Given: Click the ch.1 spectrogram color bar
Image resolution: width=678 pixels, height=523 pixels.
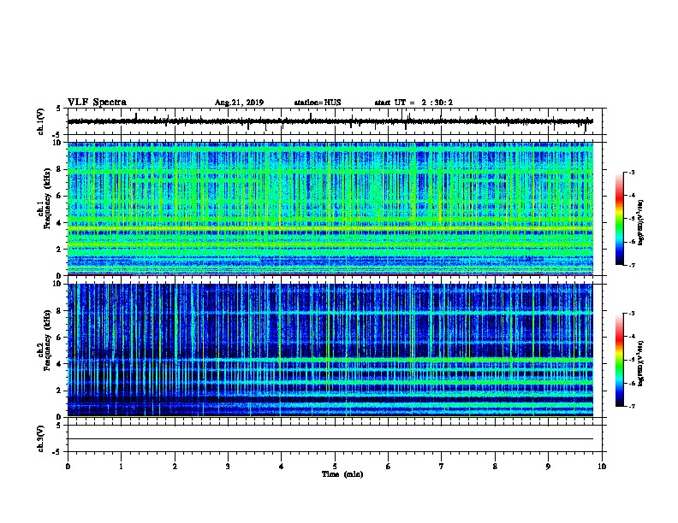Looking at the screenshot, I should point(619,219).
